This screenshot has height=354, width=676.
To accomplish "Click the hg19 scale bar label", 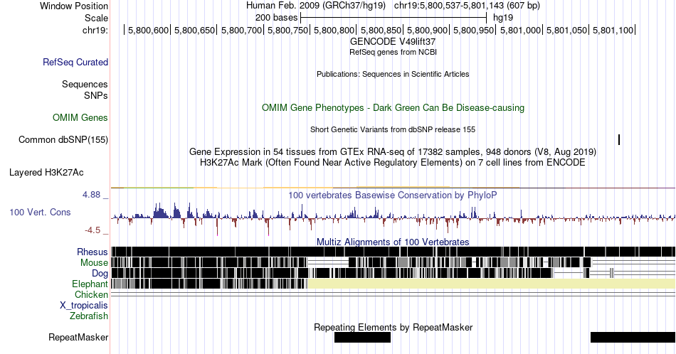I will pyautogui.click(x=503, y=18).
